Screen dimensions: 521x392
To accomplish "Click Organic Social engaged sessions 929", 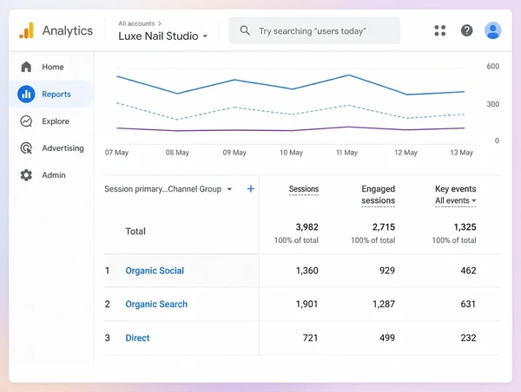I will (x=387, y=271).
